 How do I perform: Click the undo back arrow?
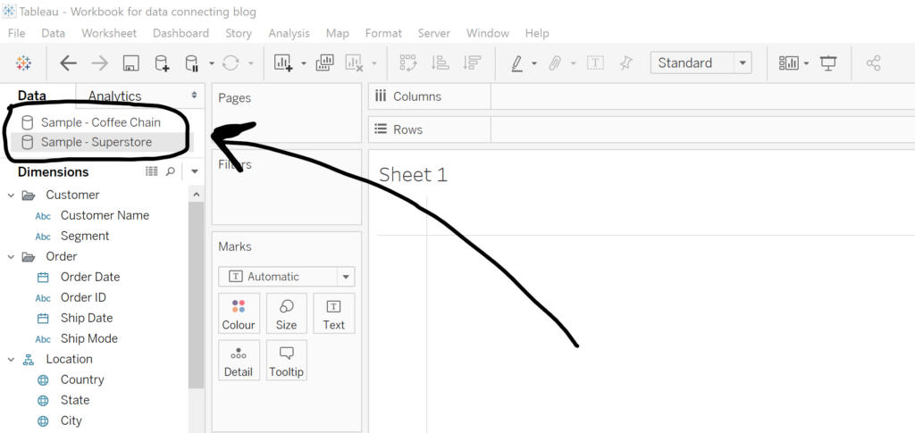(x=68, y=62)
